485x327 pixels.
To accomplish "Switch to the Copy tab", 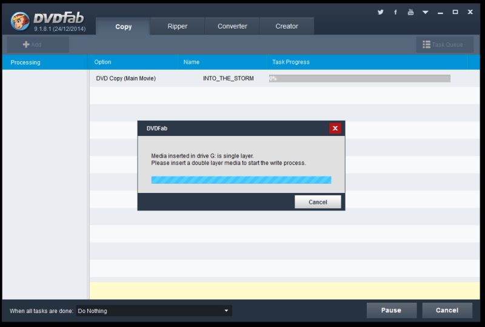I will [x=123, y=26].
